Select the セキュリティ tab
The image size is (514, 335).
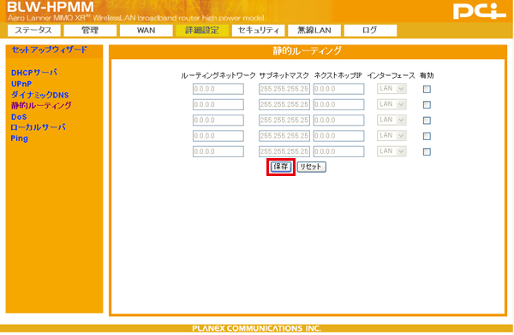point(259,31)
